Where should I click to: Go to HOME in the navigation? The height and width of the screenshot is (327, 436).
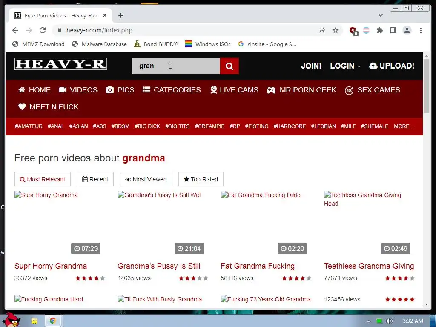34,90
